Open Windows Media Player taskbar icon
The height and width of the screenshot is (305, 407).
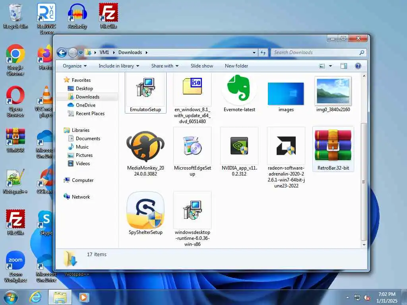[84, 297]
